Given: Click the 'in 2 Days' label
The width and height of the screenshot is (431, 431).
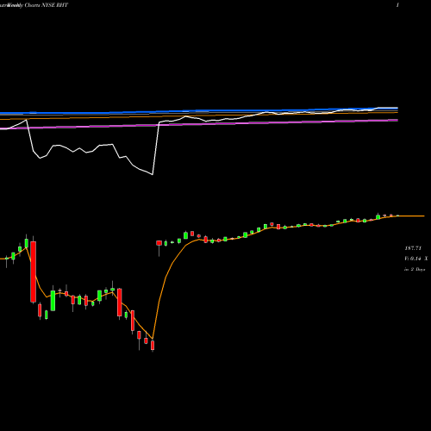Looking at the screenshot, I should point(415,269).
